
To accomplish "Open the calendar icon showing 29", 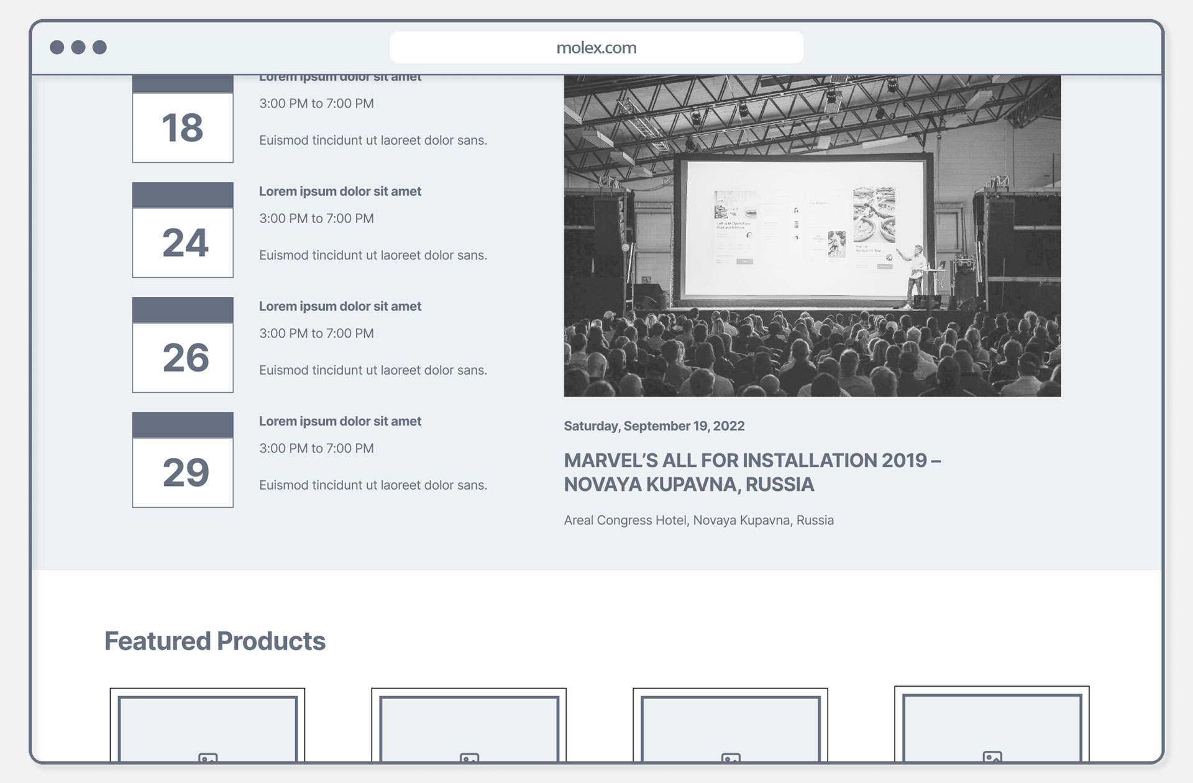I will [x=183, y=460].
